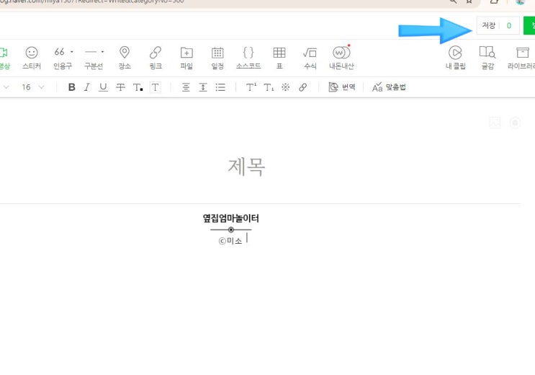Insert a source code (소스코드) block
535x375 pixels.
248,58
